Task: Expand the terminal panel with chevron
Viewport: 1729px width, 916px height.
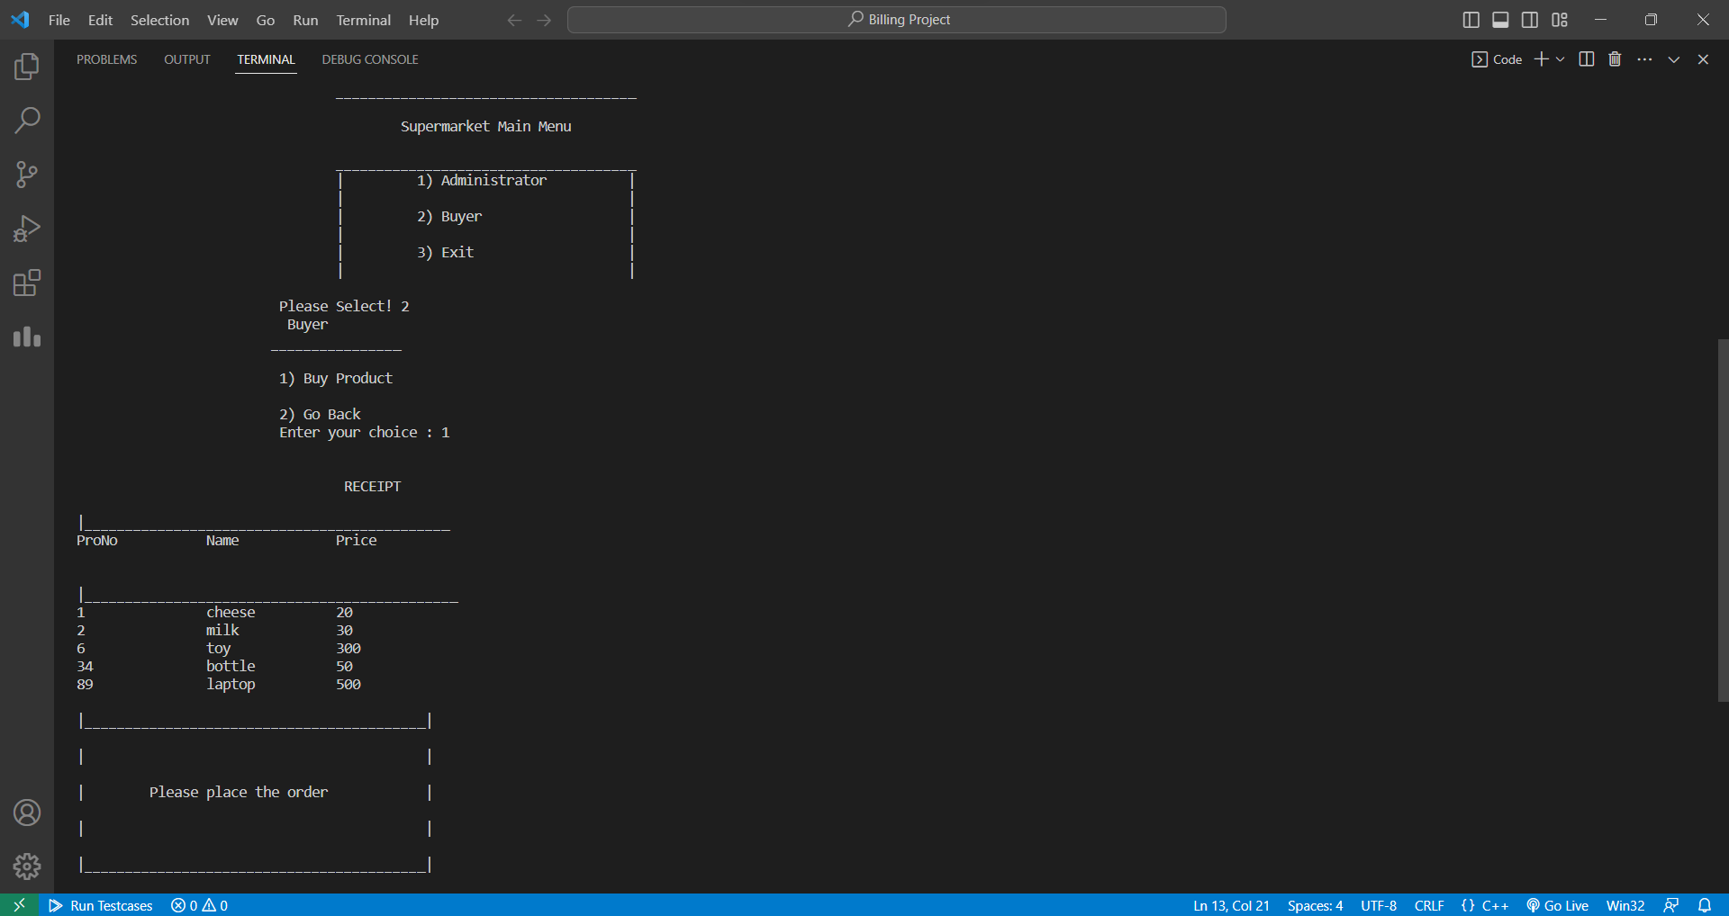Action: point(1674,58)
